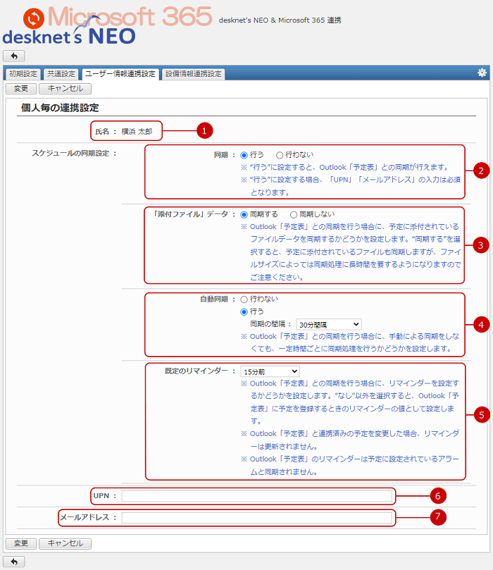This screenshot has height=570, width=493.
Task: Select the ユーザー情報連携設定 tab
Action: (x=120, y=74)
